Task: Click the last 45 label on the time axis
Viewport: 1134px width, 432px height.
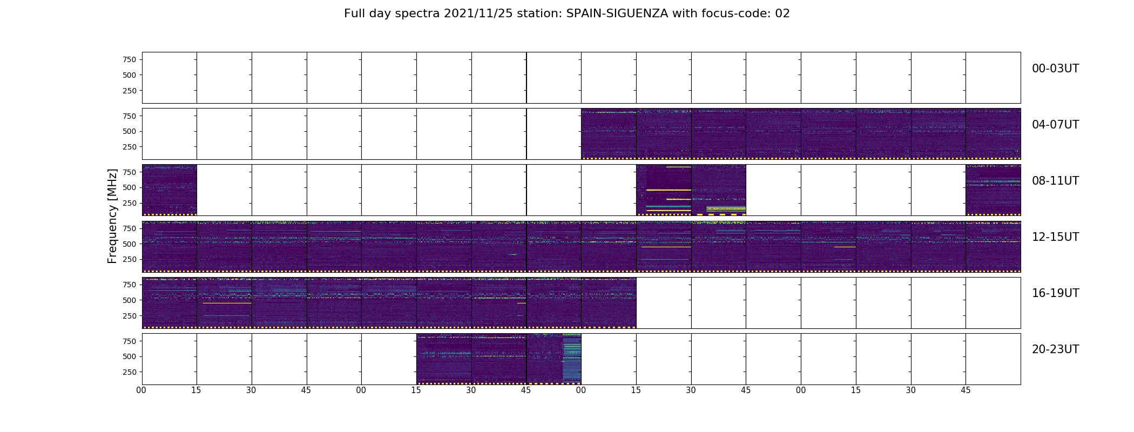Action: pos(966,390)
